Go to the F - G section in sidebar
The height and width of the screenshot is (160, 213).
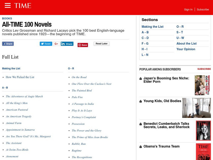point(145,43)
